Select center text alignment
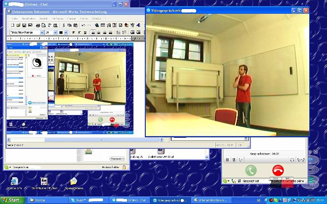327x204 pixels. [99, 33]
